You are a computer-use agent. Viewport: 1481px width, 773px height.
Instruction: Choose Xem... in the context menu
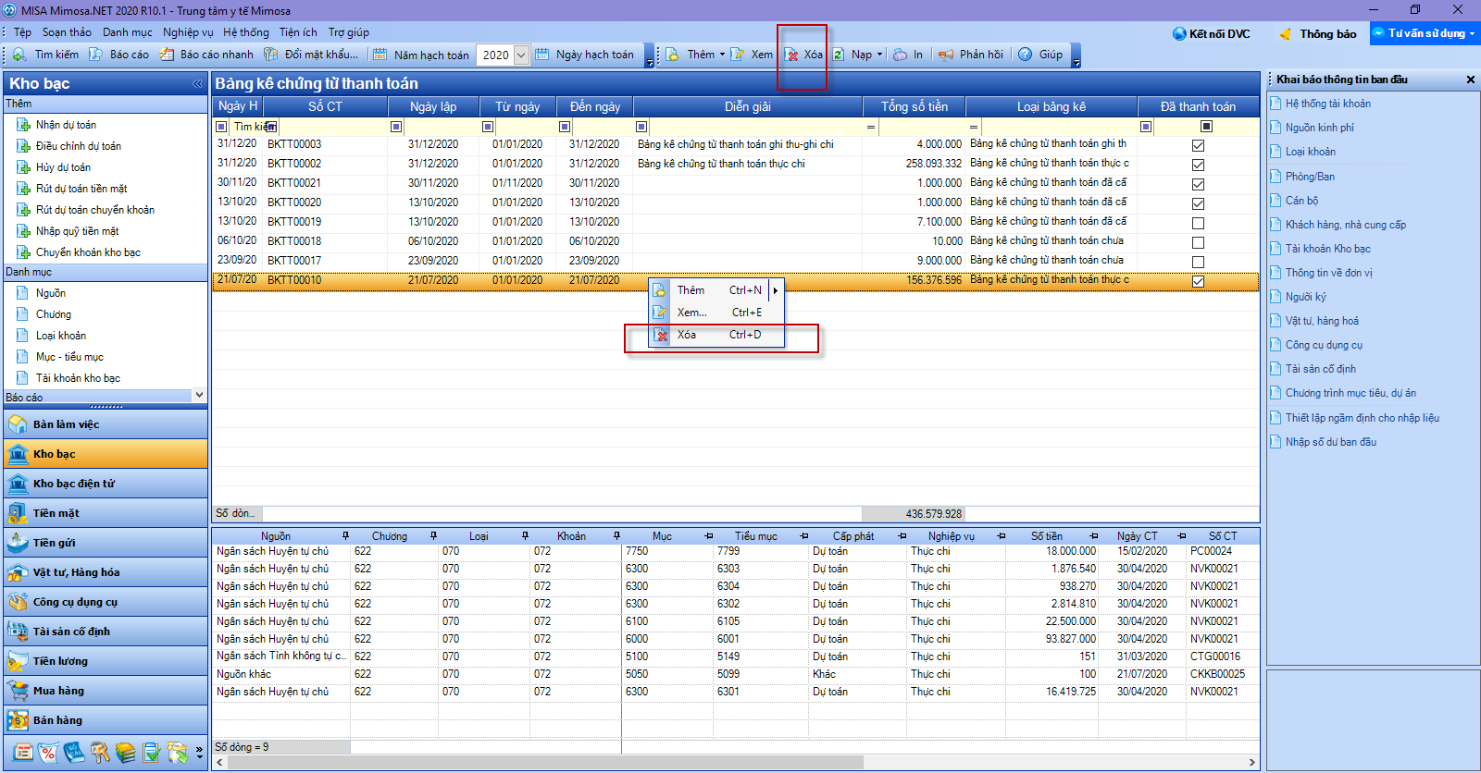(717, 313)
